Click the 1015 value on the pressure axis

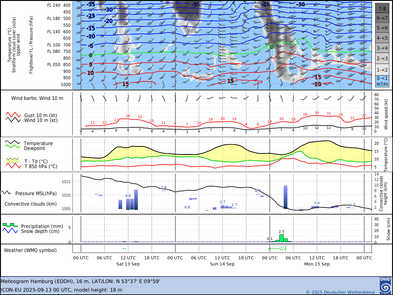point(66,182)
